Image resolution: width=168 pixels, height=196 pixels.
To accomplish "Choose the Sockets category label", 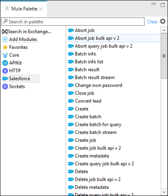I will tap(17, 86).
